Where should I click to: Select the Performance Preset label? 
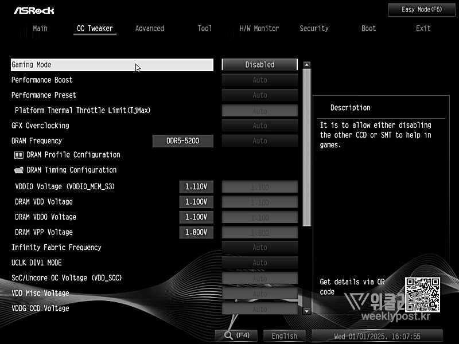[x=44, y=95]
